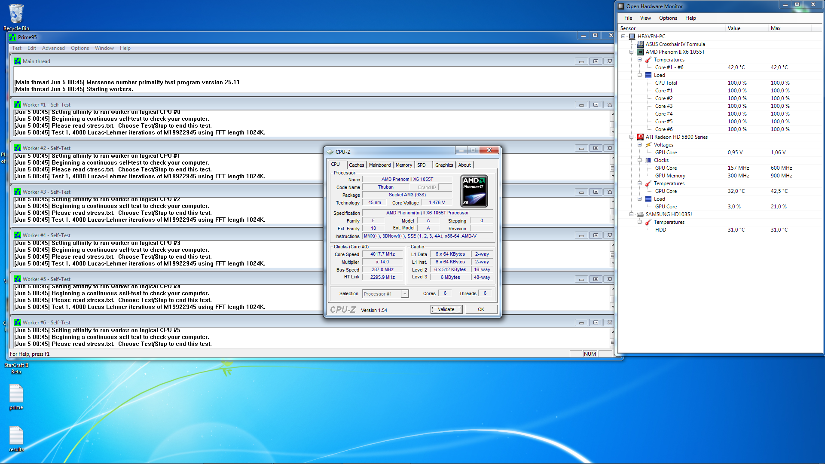Click the Worker #3 Self-Test window icon
The height and width of the screenshot is (464, 825).
pos(18,192)
